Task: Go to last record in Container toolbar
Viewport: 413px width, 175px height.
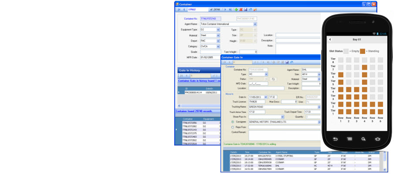Action: point(230,10)
